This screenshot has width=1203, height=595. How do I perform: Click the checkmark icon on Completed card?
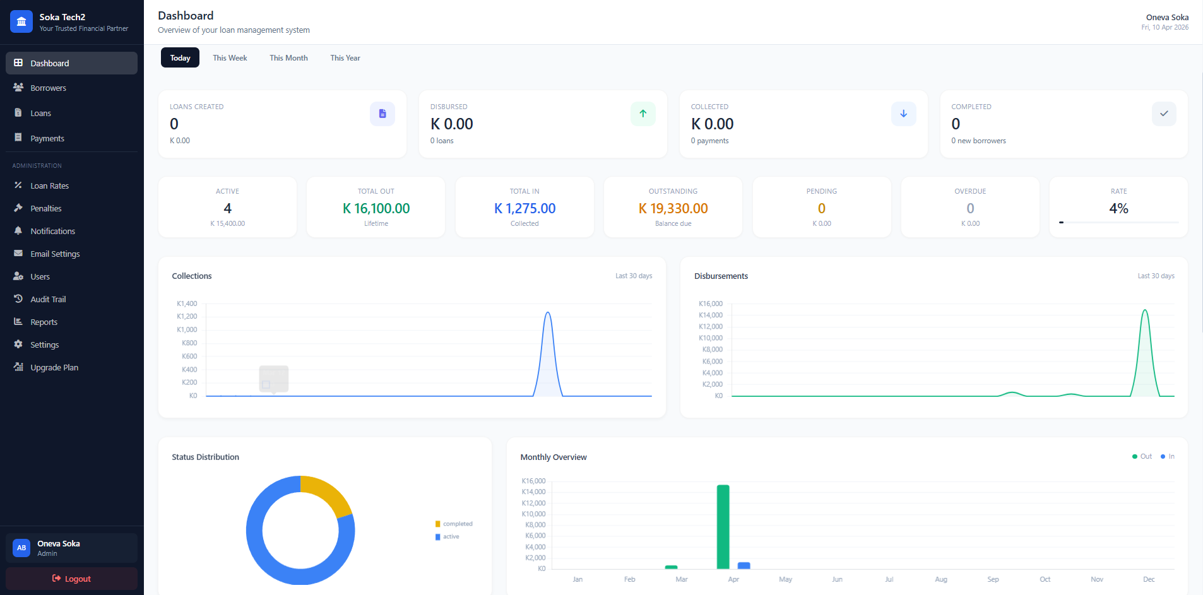[x=1163, y=114]
